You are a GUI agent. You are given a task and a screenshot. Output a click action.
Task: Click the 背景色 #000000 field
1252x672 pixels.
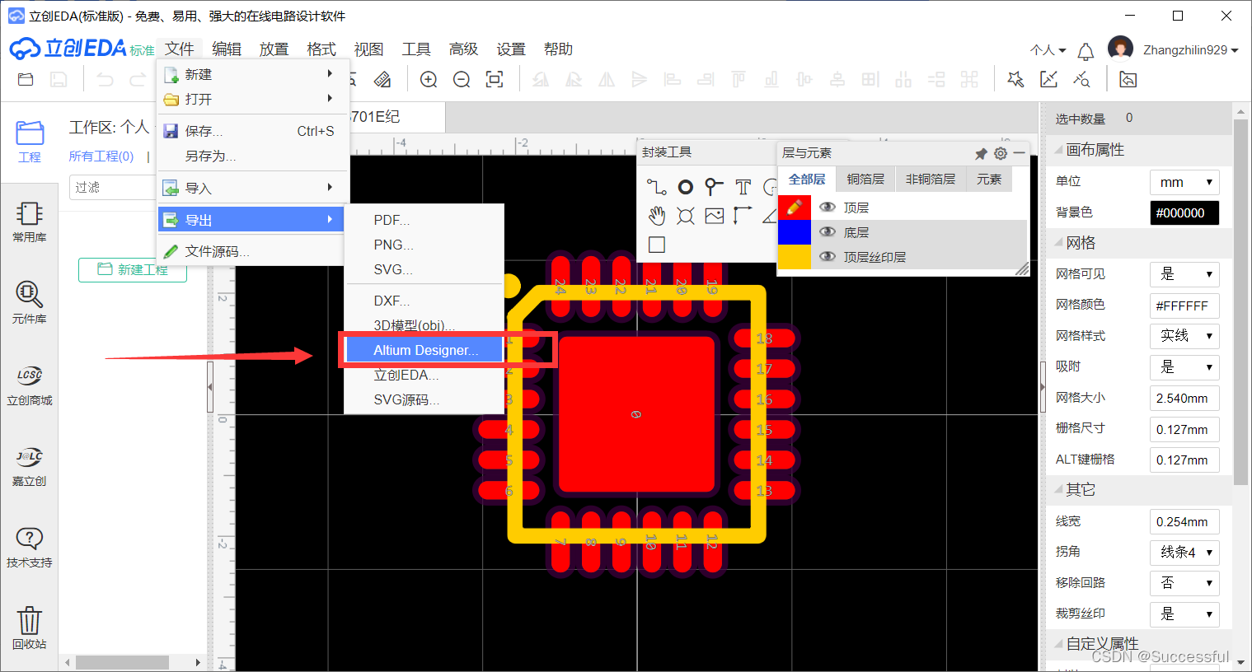pos(1184,212)
